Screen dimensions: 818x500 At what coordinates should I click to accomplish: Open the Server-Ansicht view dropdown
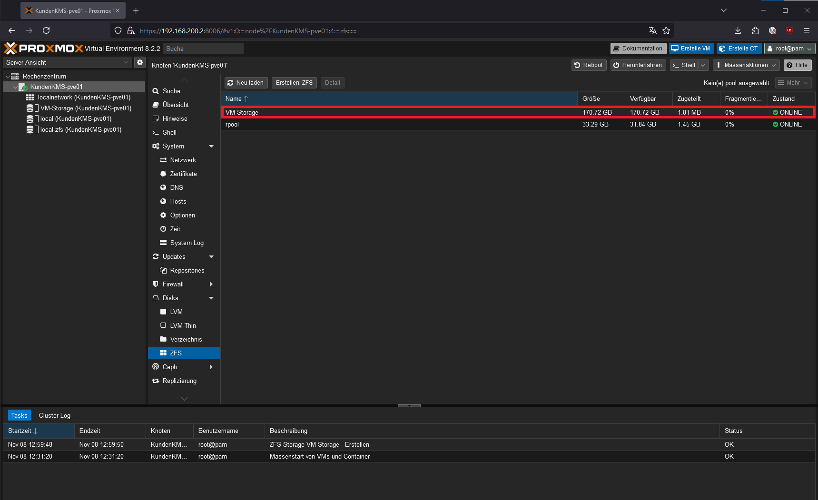67,62
